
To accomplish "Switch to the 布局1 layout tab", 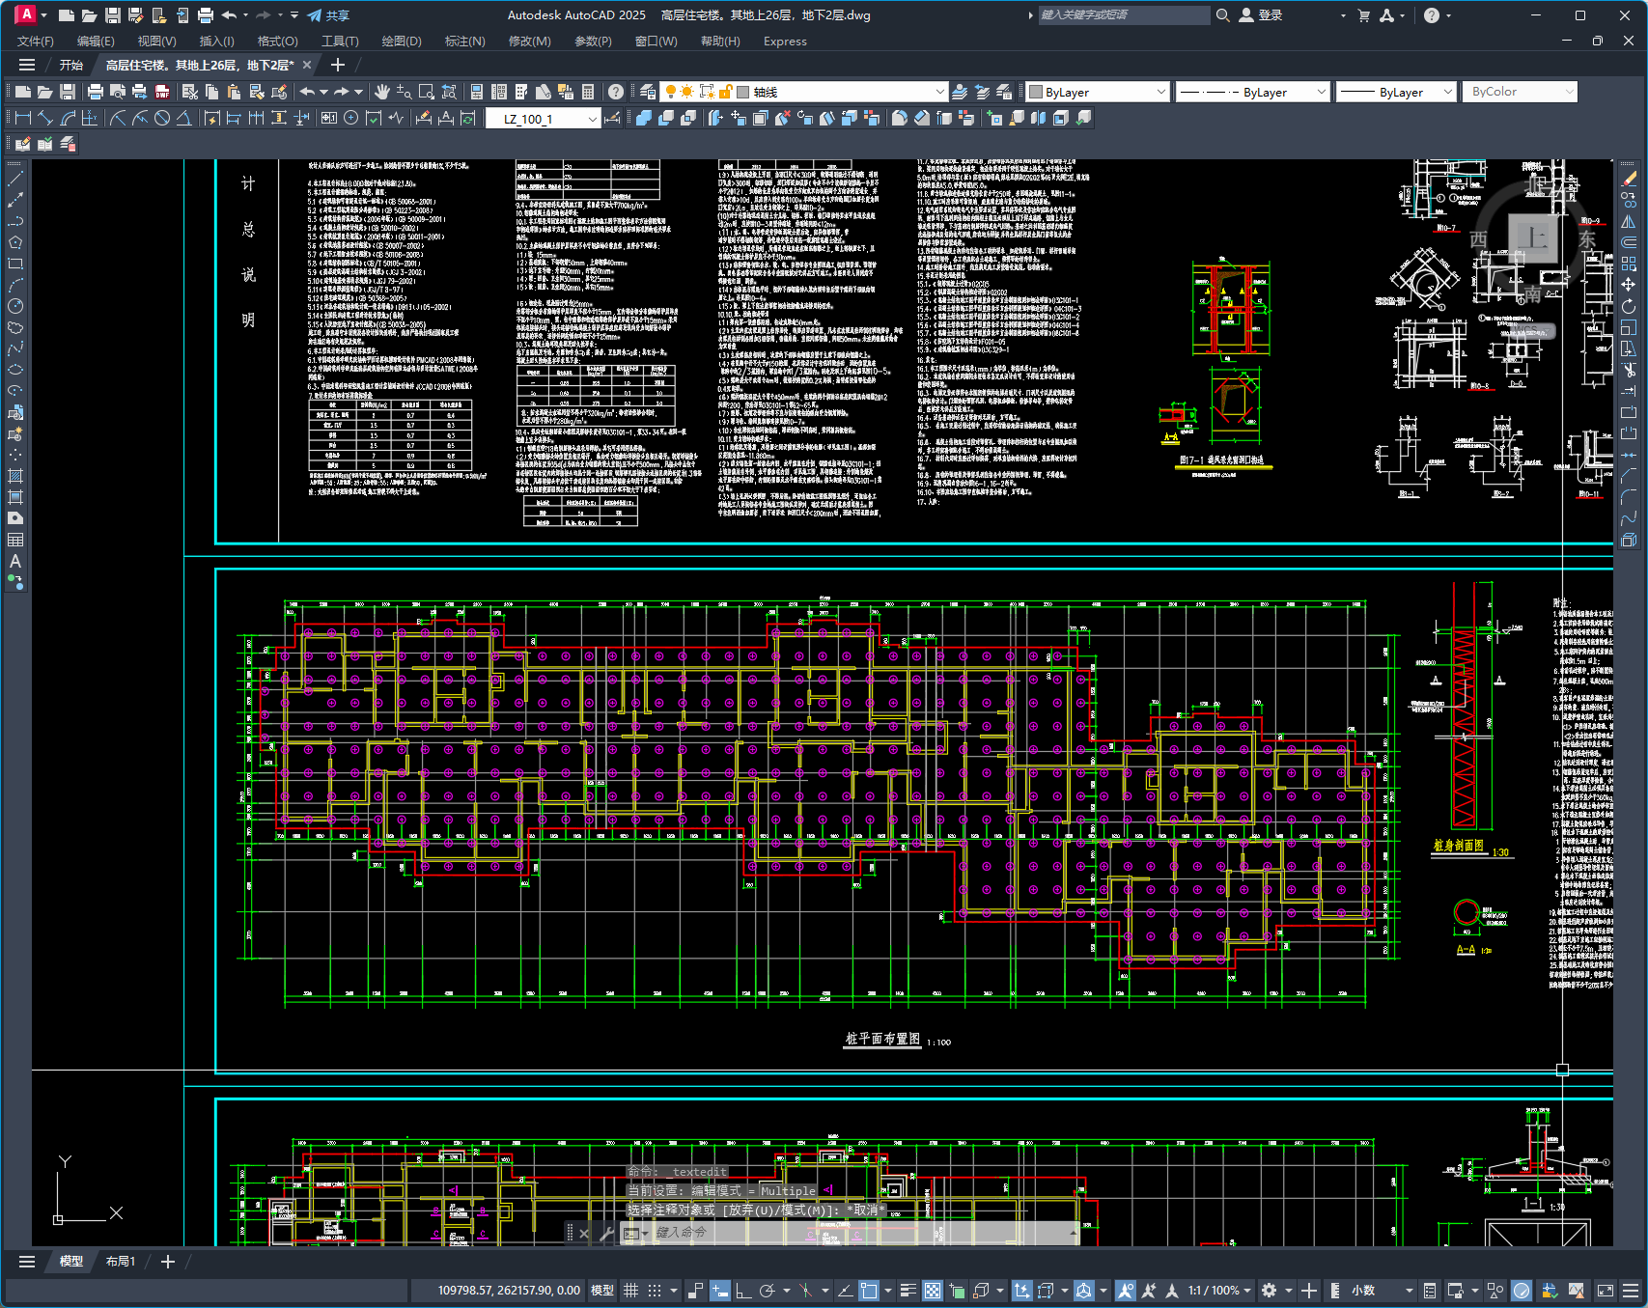I will point(120,1262).
